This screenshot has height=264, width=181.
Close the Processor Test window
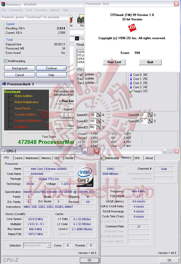176,4
